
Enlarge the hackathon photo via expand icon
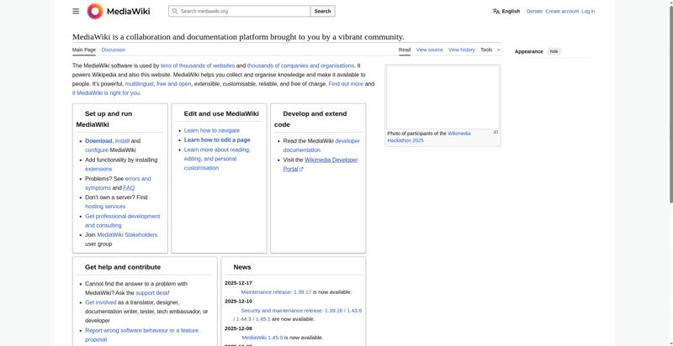495,132
